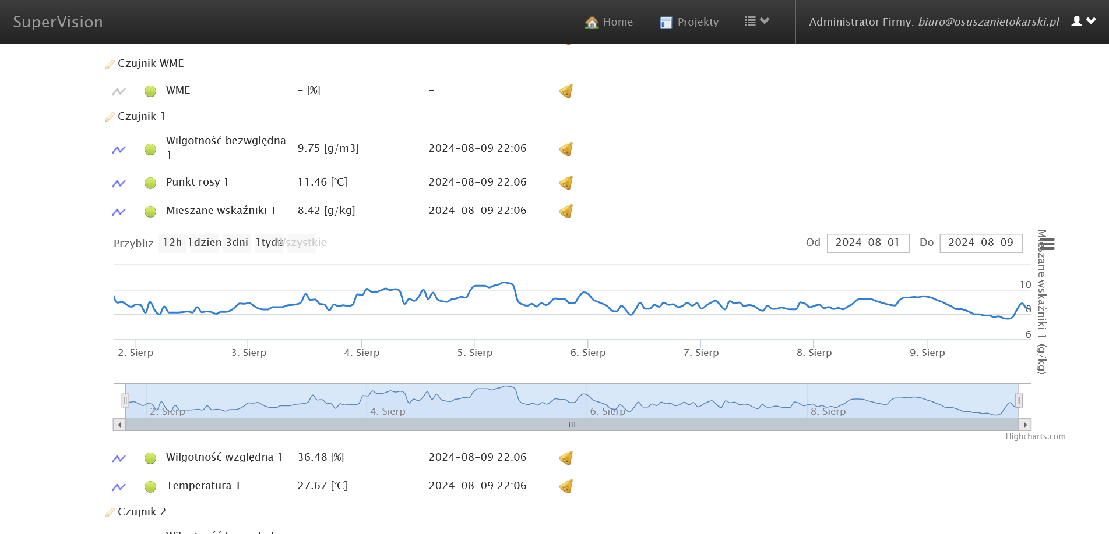Click administrator email biuro@osuszanietokarski.pl

point(988,22)
